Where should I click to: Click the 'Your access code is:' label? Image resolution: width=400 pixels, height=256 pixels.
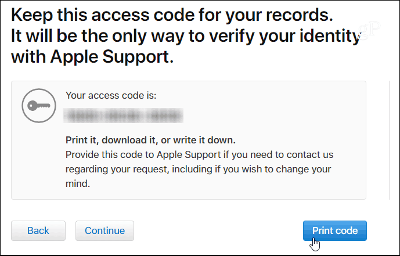tap(111, 95)
